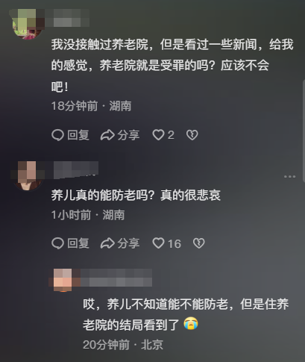This screenshot has height=362, width=305.
Task: Click the speech bubble icon under 18分钟前
Action: point(57,135)
